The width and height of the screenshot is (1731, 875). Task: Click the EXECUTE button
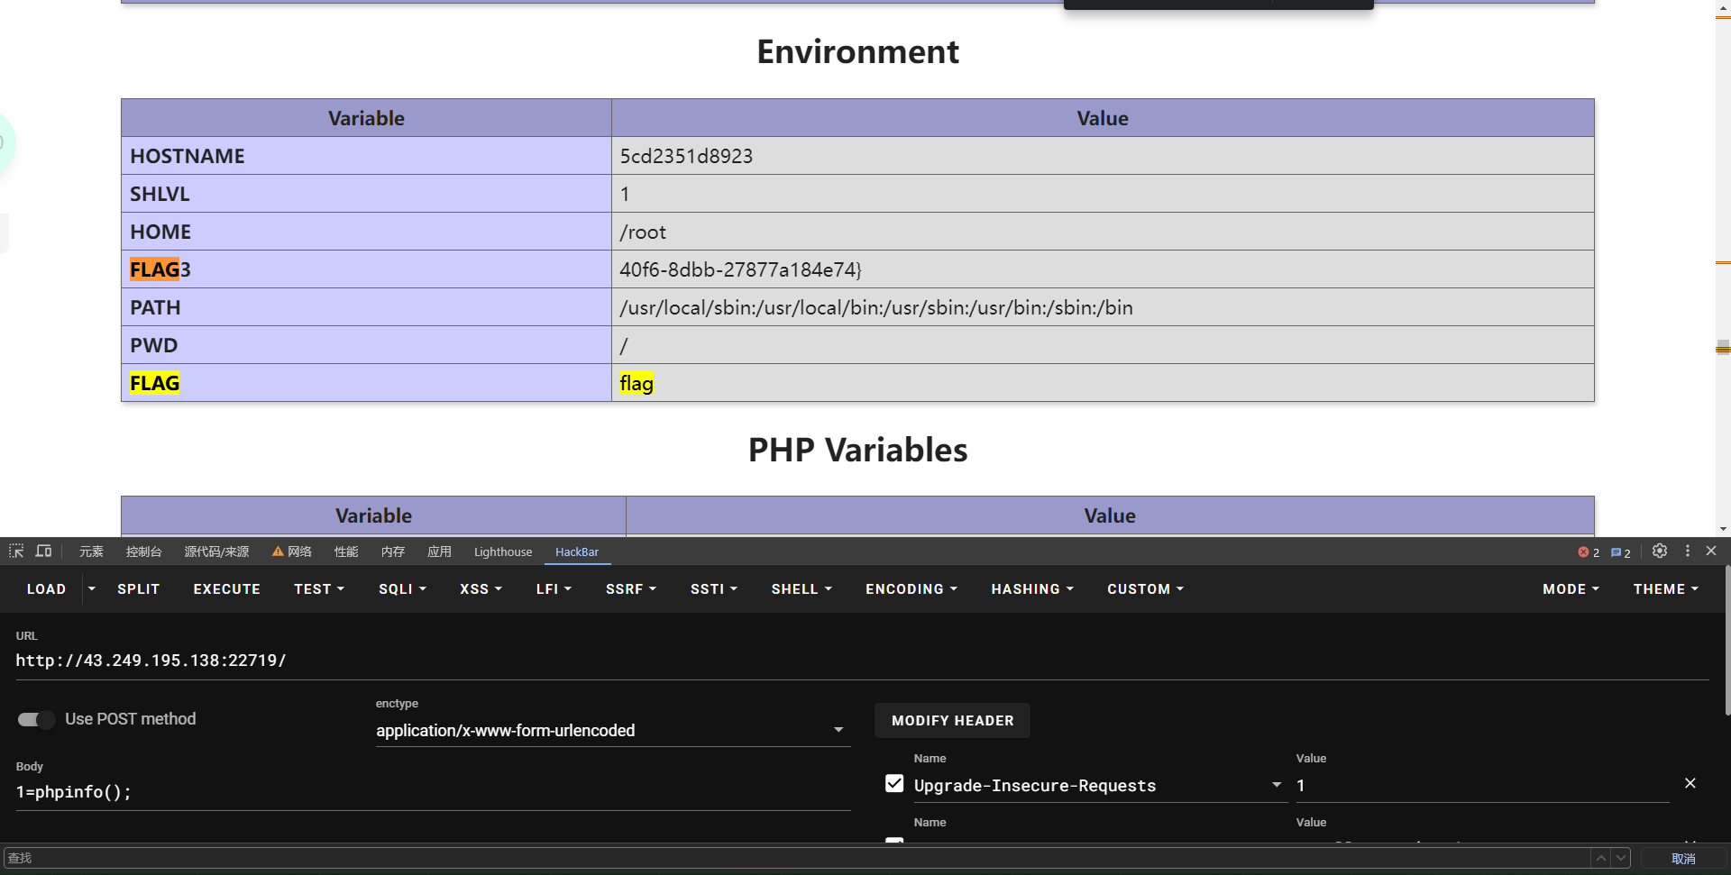point(226,588)
